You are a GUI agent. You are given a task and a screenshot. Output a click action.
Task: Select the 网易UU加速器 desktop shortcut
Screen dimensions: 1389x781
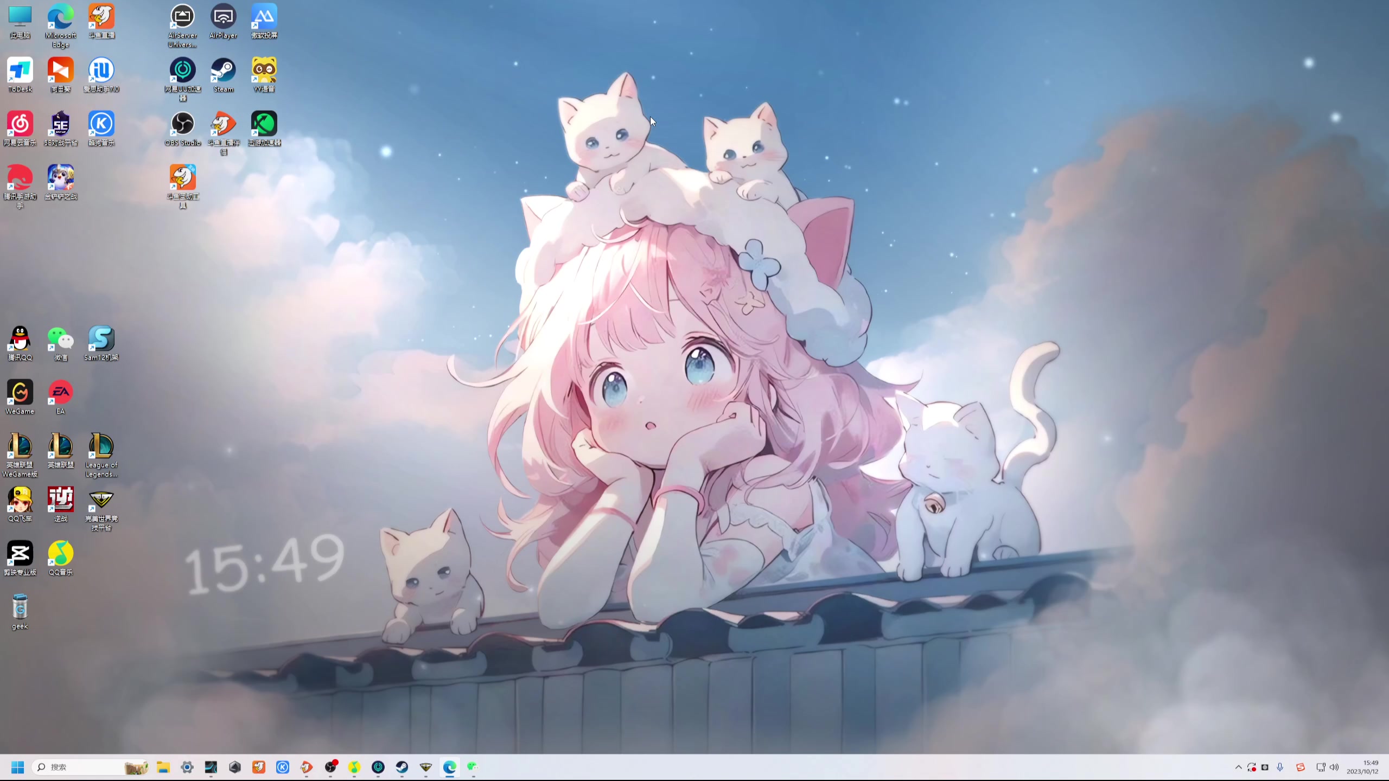[x=183, y=80]
